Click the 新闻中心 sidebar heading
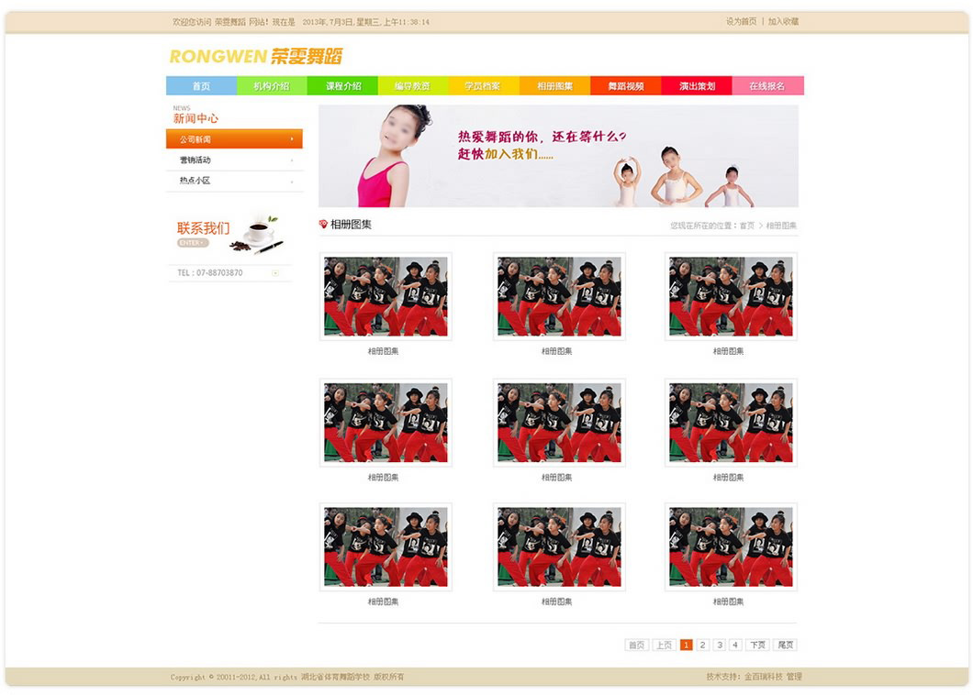The width and height of the screenshot is (973, 695). 196,117
